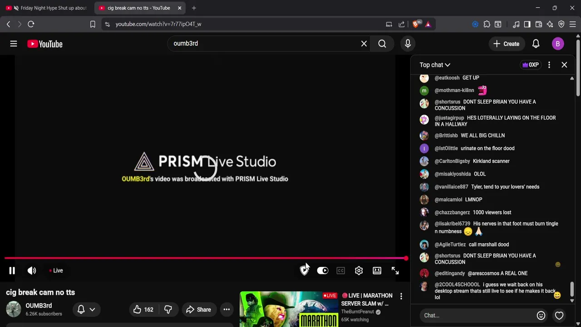Jump to Live edge indicator

[x=56, y=271]
